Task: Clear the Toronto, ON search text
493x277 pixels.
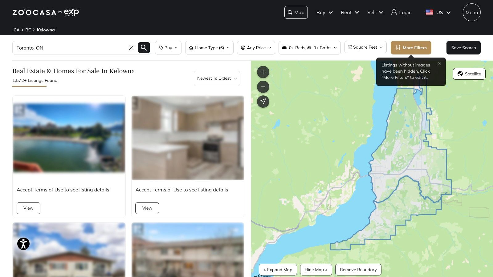Action: (x=131, y=48)
